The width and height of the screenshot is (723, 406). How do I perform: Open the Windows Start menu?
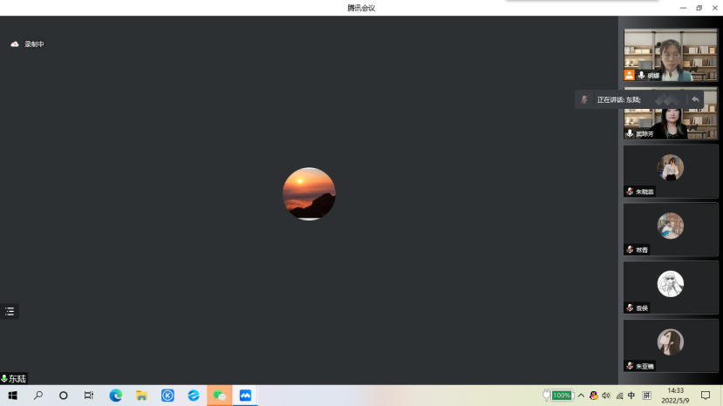click(12, 396)
